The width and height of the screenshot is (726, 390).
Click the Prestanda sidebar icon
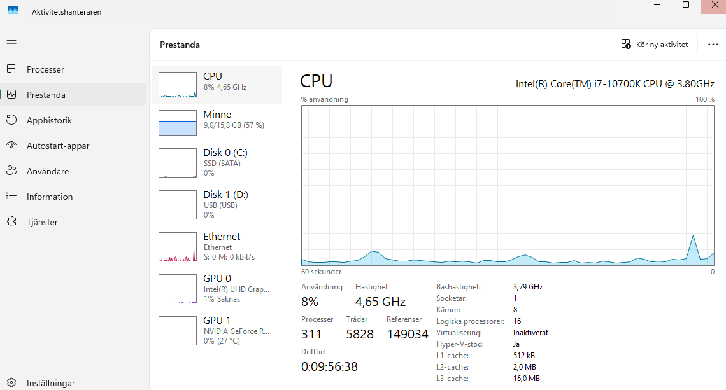[11, 94]
